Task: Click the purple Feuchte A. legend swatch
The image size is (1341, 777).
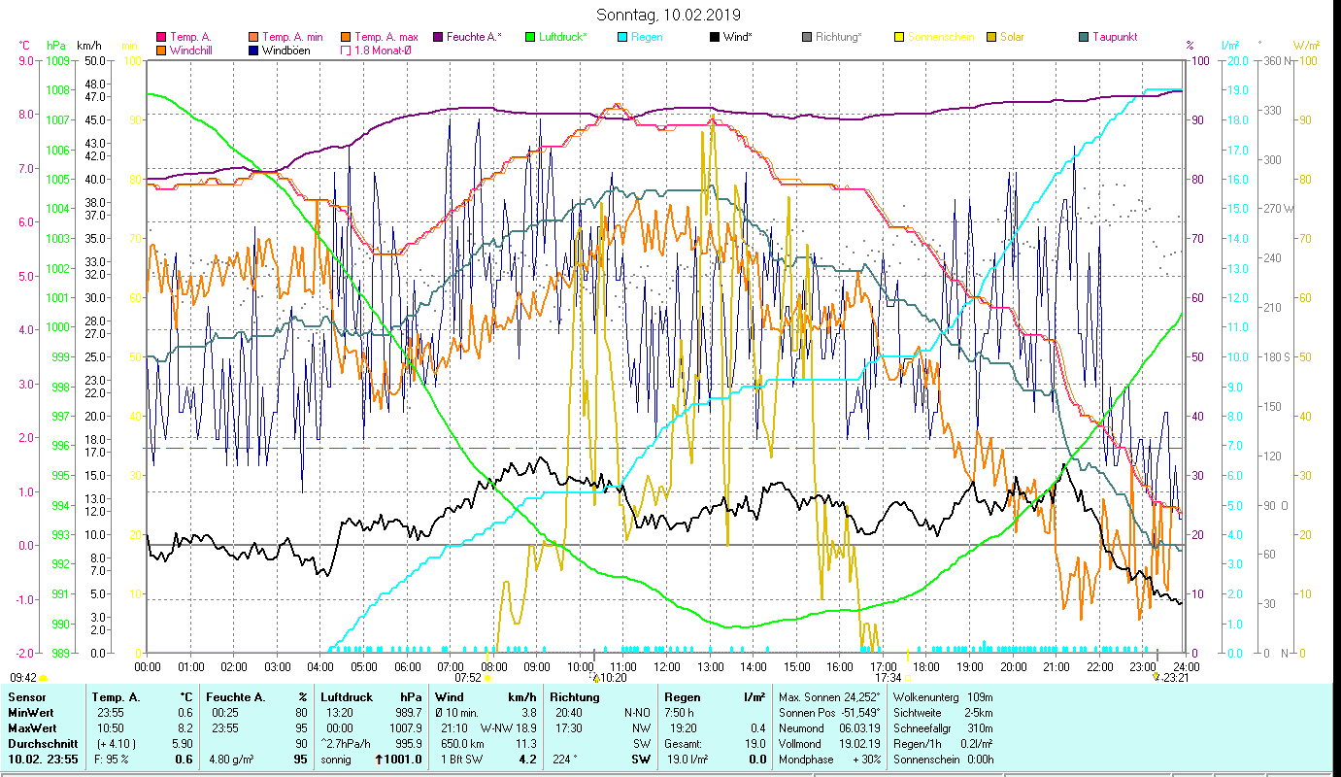Action: pos(438,37)
